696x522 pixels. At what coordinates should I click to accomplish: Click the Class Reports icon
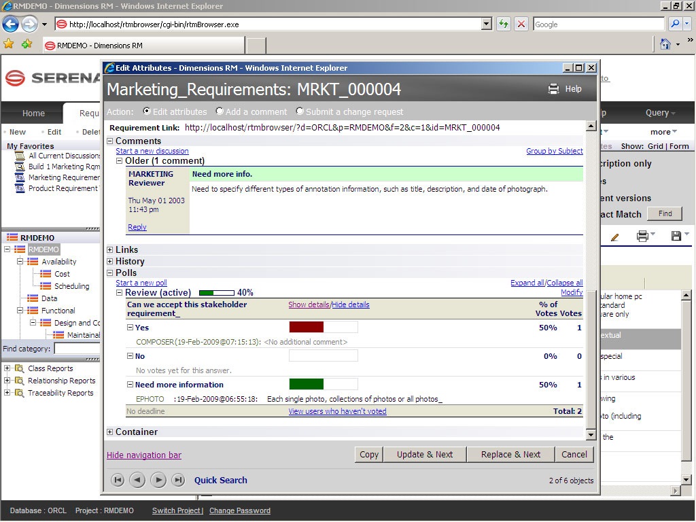coord(19,368)
